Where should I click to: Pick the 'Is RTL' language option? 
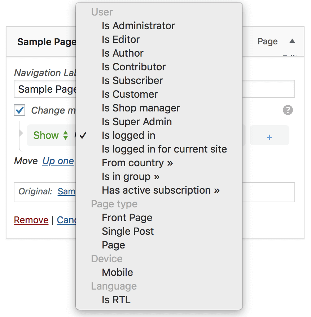(116, 300)
